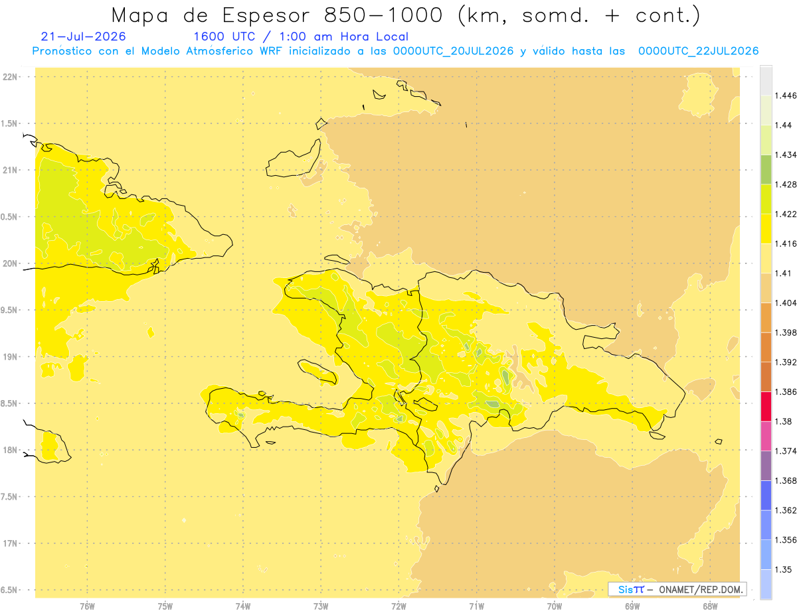Click the "72W" longitude label
Viewport: 797px width, 615px height.
(x=398, y=606)
